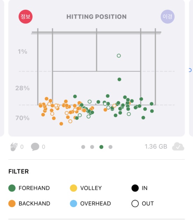Screen dimensions: 193x223
Task: Select the solid green dot below service line
Action: pos(119,79)
